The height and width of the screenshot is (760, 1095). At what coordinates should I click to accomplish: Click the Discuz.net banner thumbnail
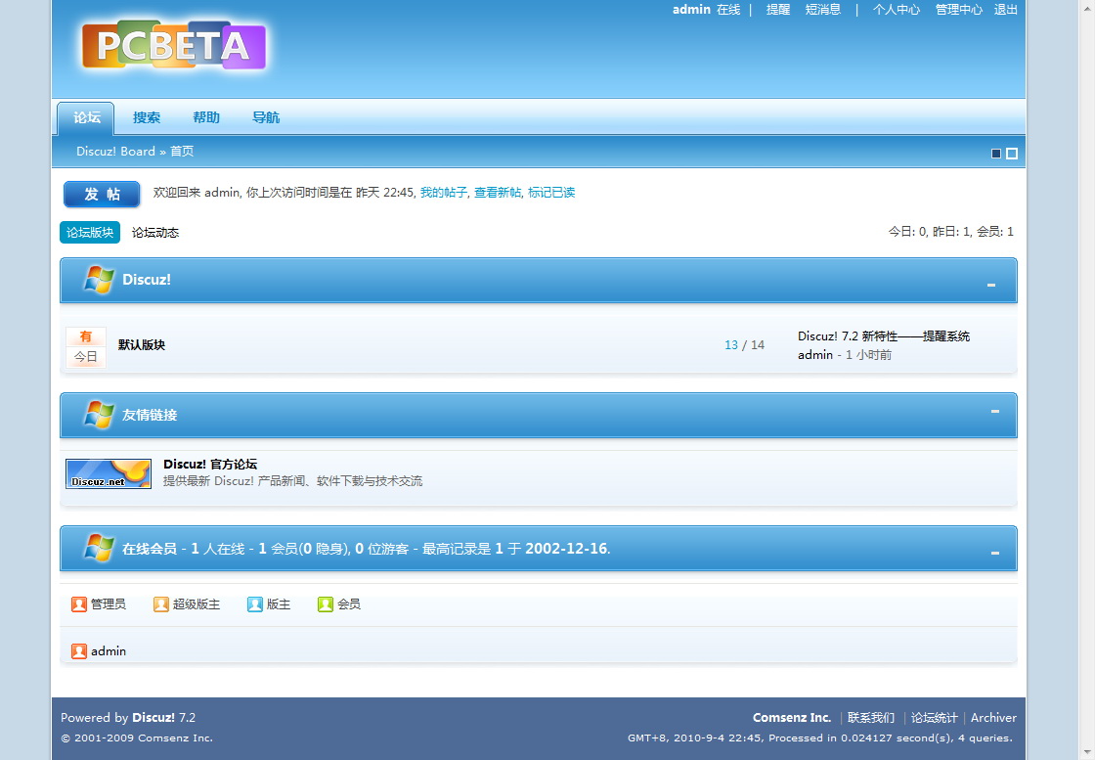[x=109, y=473]
